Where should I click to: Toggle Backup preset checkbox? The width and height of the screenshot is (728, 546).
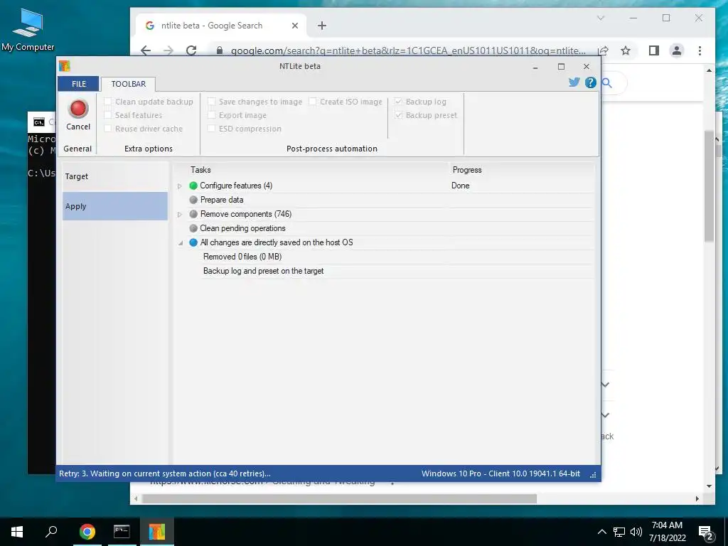coord(398,115)
